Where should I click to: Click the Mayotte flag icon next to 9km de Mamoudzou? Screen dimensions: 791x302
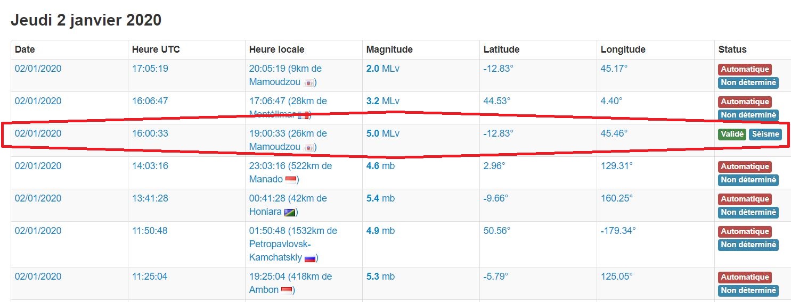click(x=309, y=82)
